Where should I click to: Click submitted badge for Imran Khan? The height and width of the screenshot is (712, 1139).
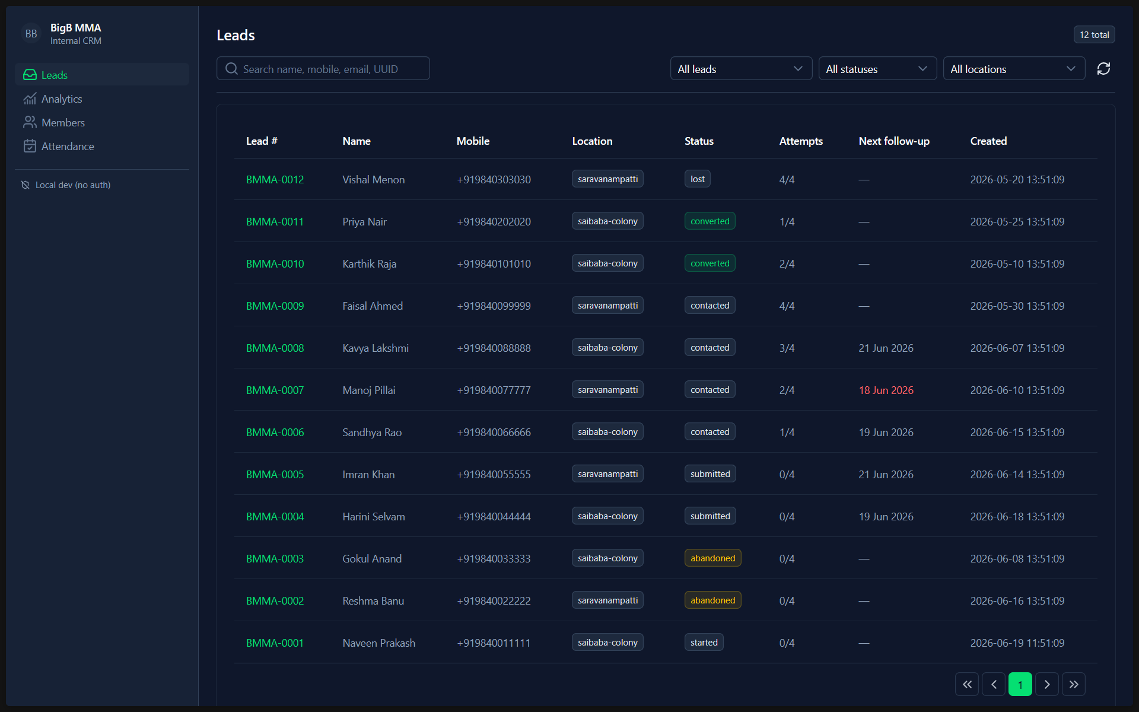pyautogui.click(x=710, y=474)
